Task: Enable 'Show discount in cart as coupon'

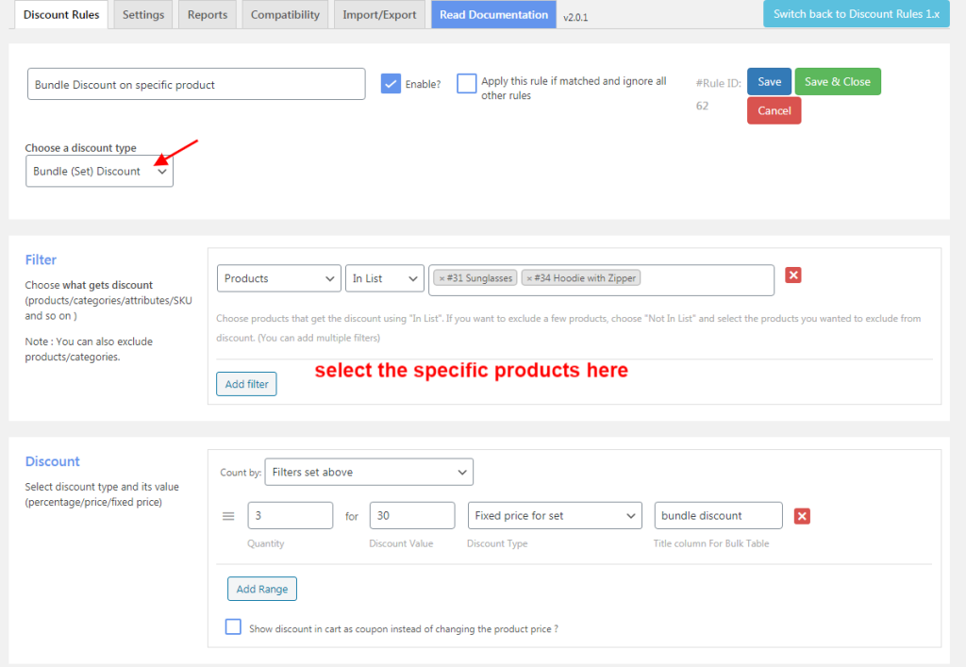Action: click(x=233, y=625)
